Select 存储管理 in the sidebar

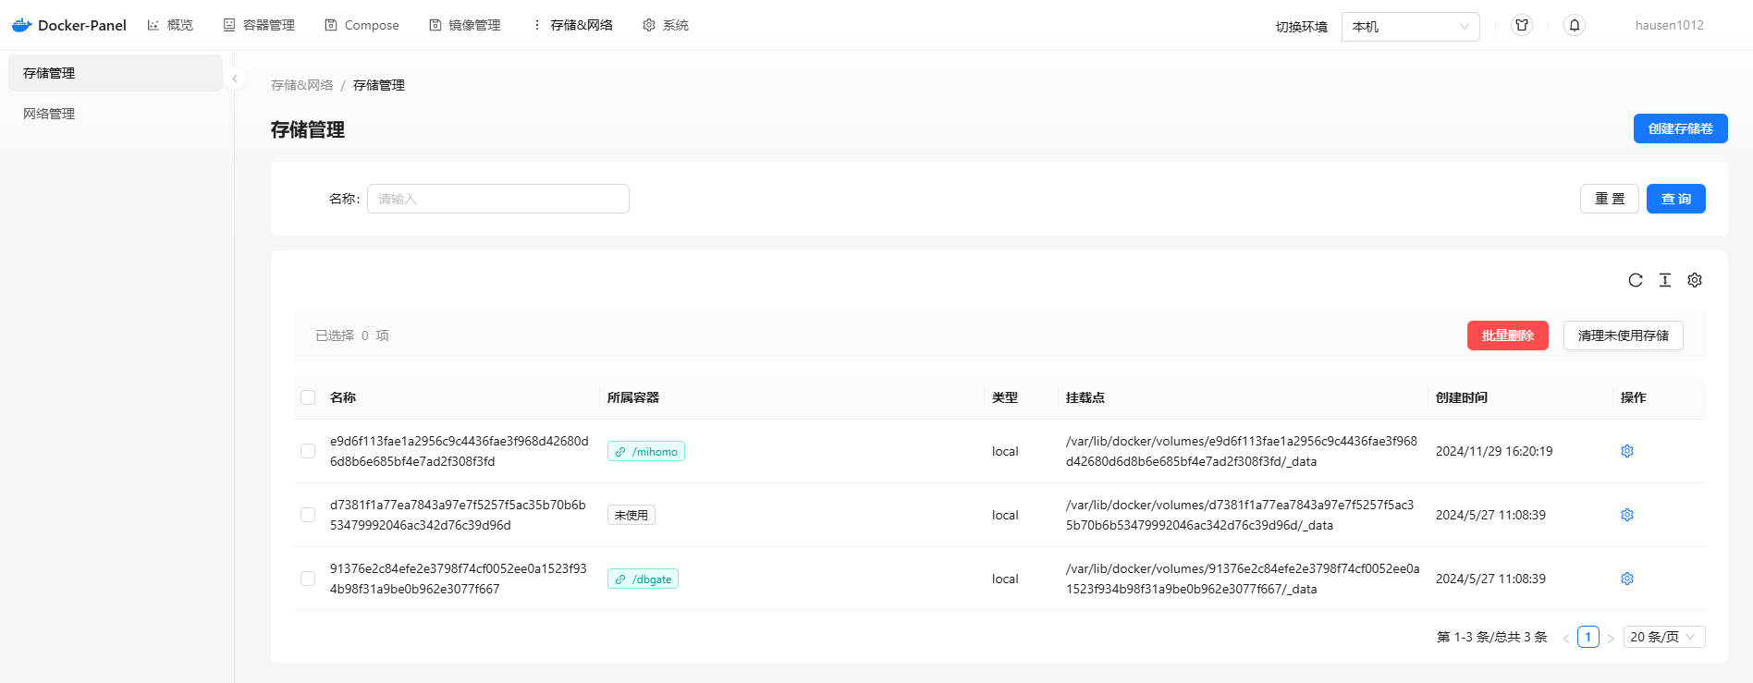116,73
